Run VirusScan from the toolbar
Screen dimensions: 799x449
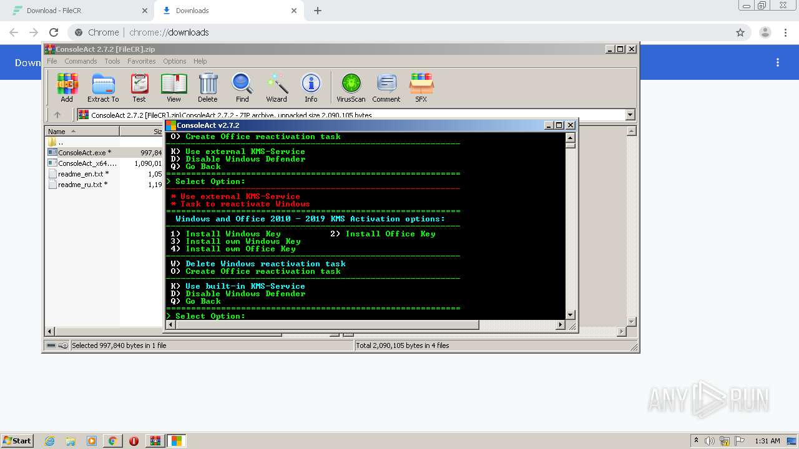point(351,87)
